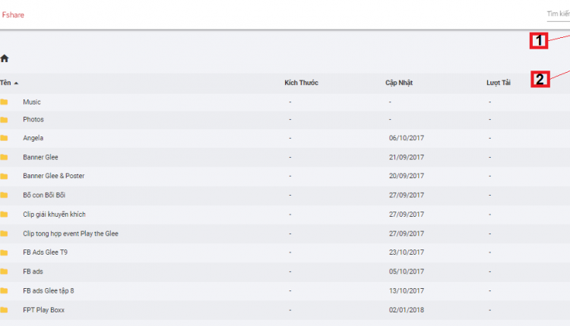Sort by Cập Nhật column
The height and width of the screenshot is (326, 570).
[399, 83]
